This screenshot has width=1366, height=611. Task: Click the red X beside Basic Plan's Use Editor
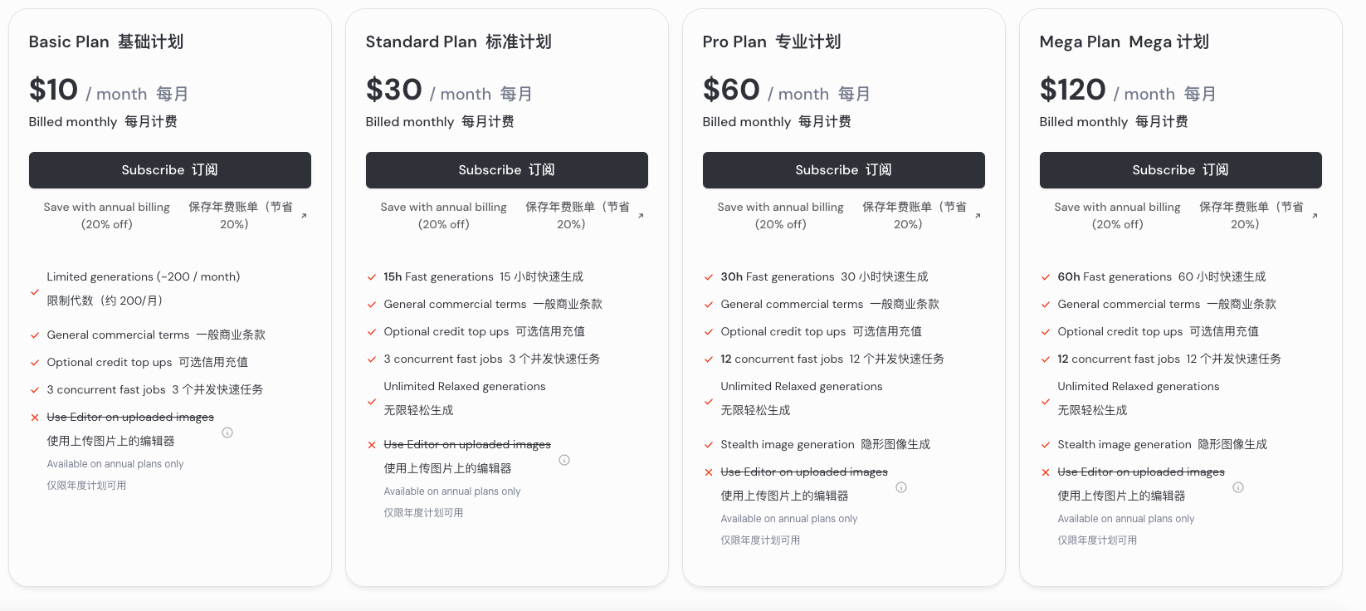tap(35, 418)
